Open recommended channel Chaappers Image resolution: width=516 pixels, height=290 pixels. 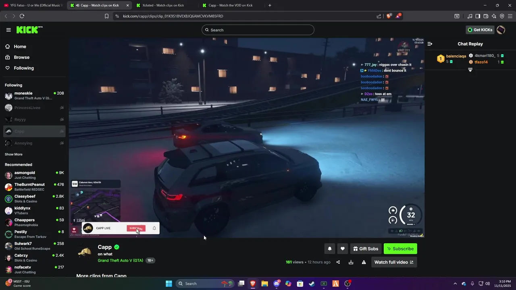[34, 222]
